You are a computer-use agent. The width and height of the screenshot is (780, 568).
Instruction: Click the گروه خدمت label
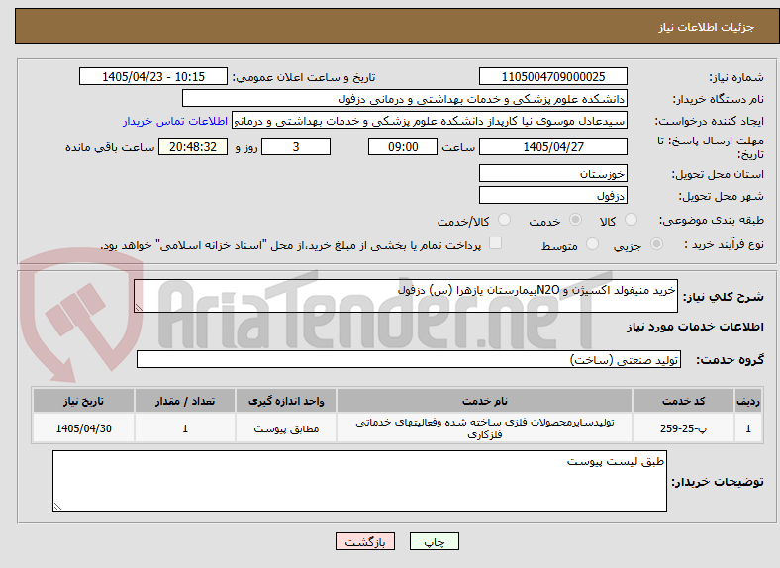click(730, 359)
